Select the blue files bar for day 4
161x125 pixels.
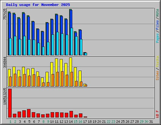pyautogui.click(x=24, y=24)
